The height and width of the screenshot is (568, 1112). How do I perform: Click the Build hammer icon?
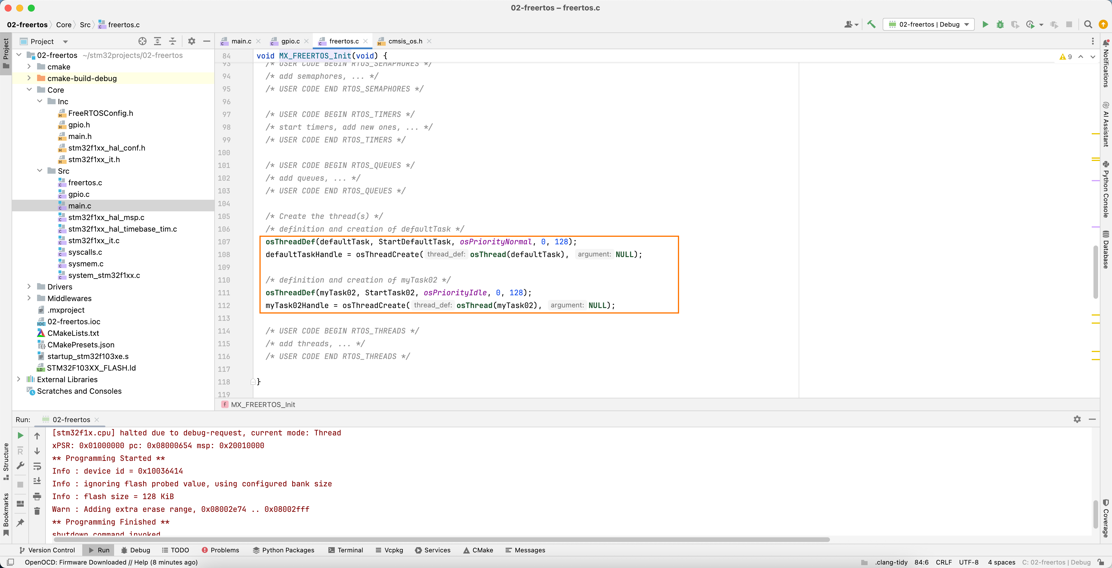tap(871, 24)
